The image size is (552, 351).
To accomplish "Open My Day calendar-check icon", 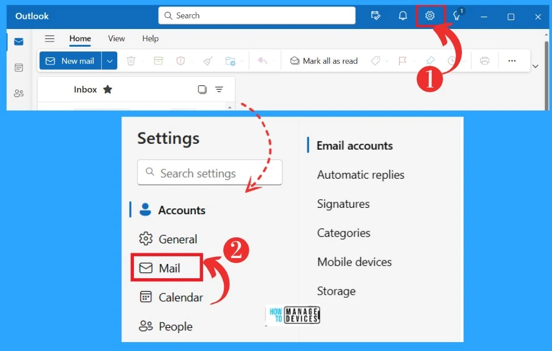I will [x=376, y=15].
